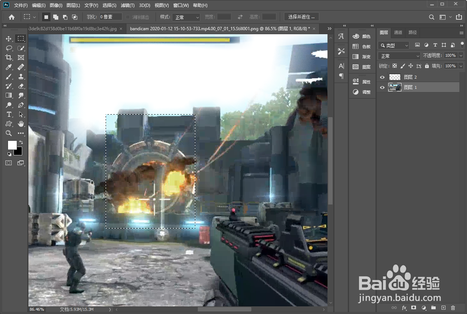
Task: Select the Move tool
Action: point(9,39)
